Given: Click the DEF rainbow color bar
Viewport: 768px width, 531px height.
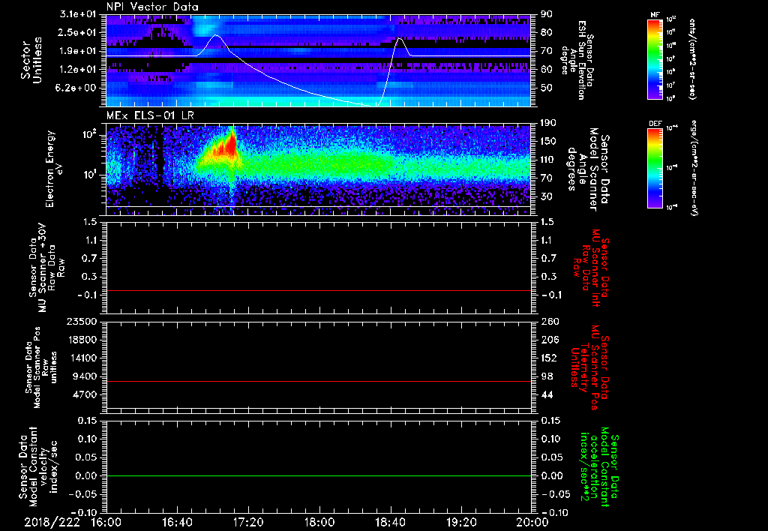Looking at the screenshot, I should tap(655, 168).
